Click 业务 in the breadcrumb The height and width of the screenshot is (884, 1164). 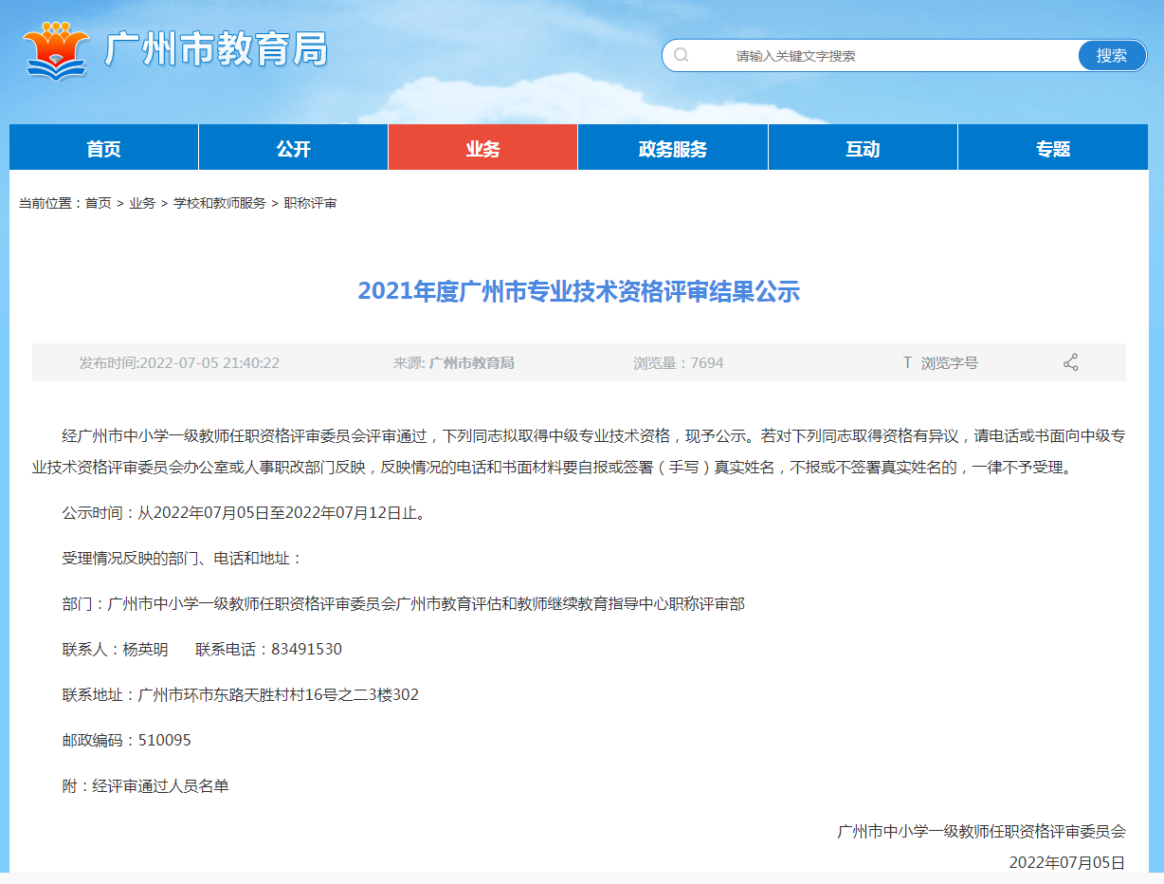[142, 203]
